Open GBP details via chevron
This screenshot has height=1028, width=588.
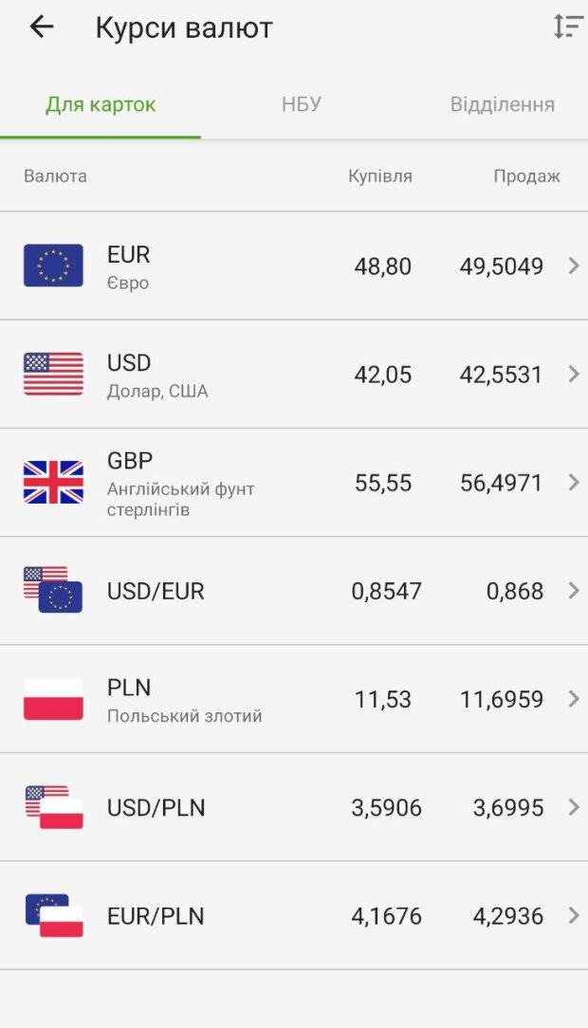point(573,482)
